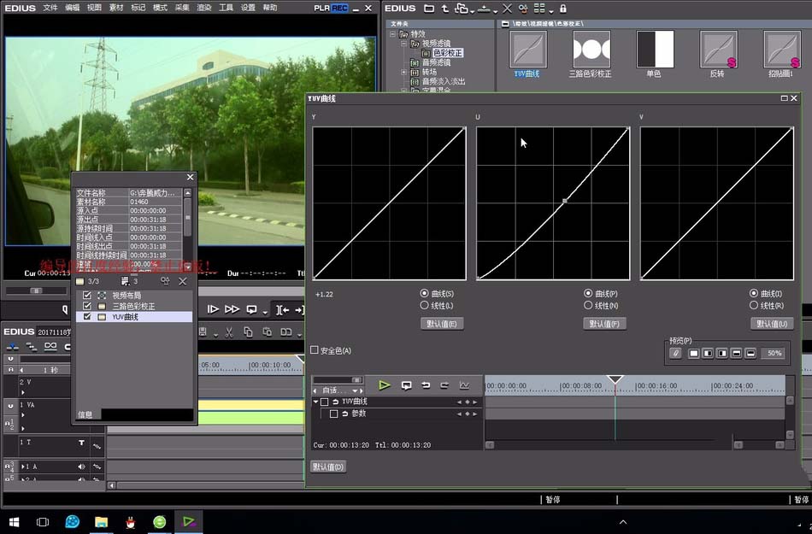Reset V curve with 默认值(U) button
This screenshot has height=534, width=812.
(772, 324)
